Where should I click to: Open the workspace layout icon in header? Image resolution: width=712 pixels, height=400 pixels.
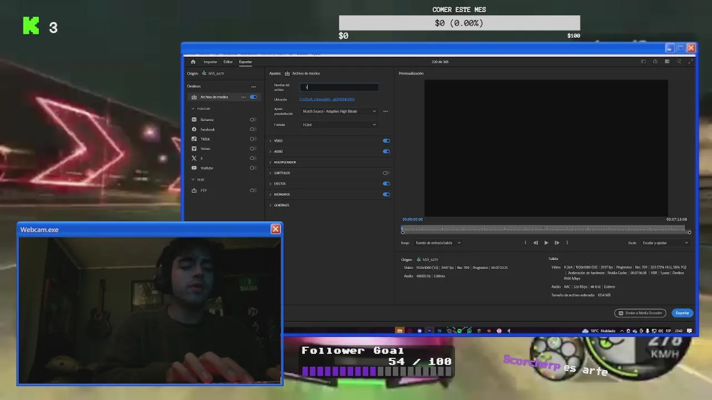coord(644,62)
